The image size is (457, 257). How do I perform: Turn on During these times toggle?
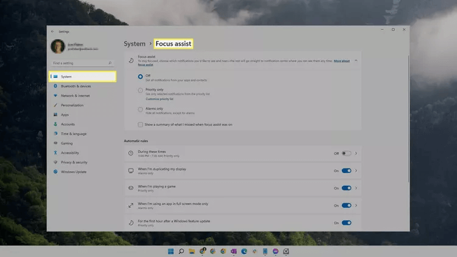click(x=346, y=153)
